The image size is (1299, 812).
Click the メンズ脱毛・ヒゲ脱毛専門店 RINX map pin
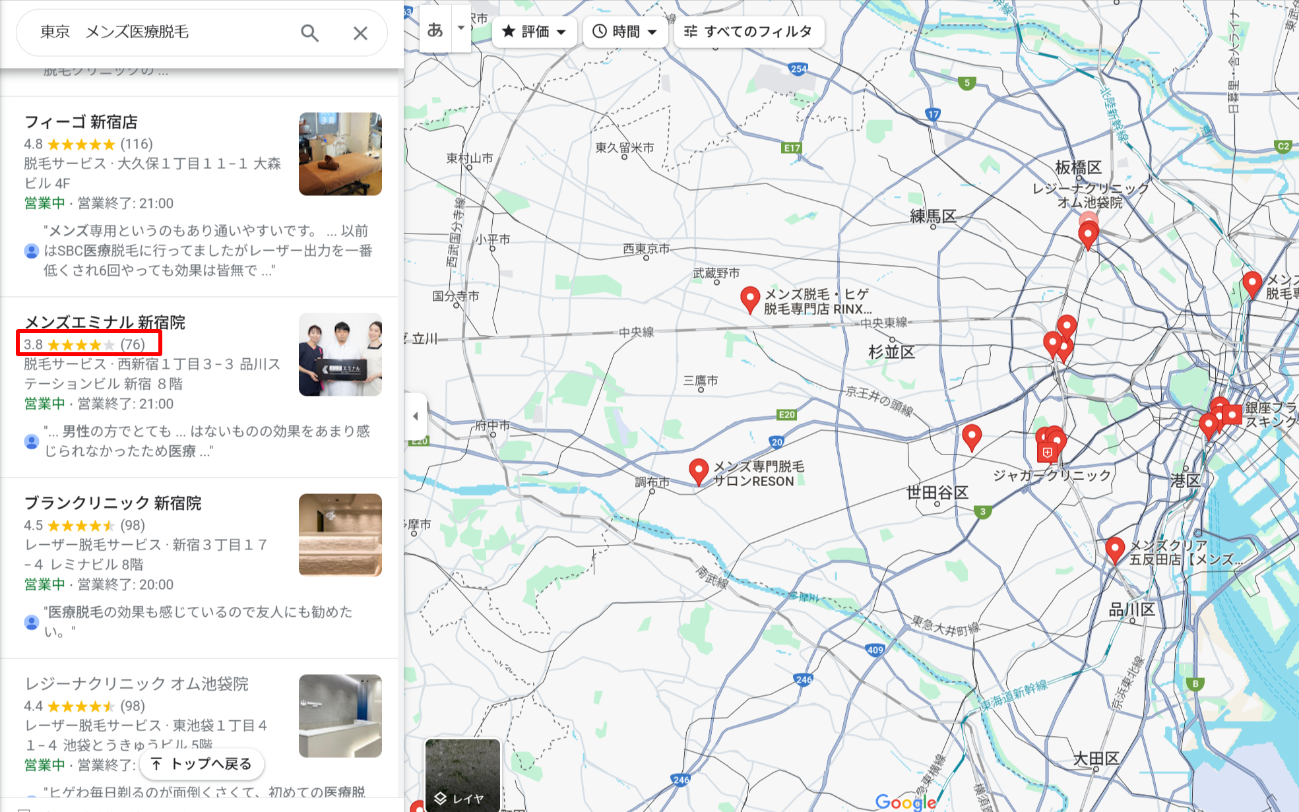coord(750,299)
